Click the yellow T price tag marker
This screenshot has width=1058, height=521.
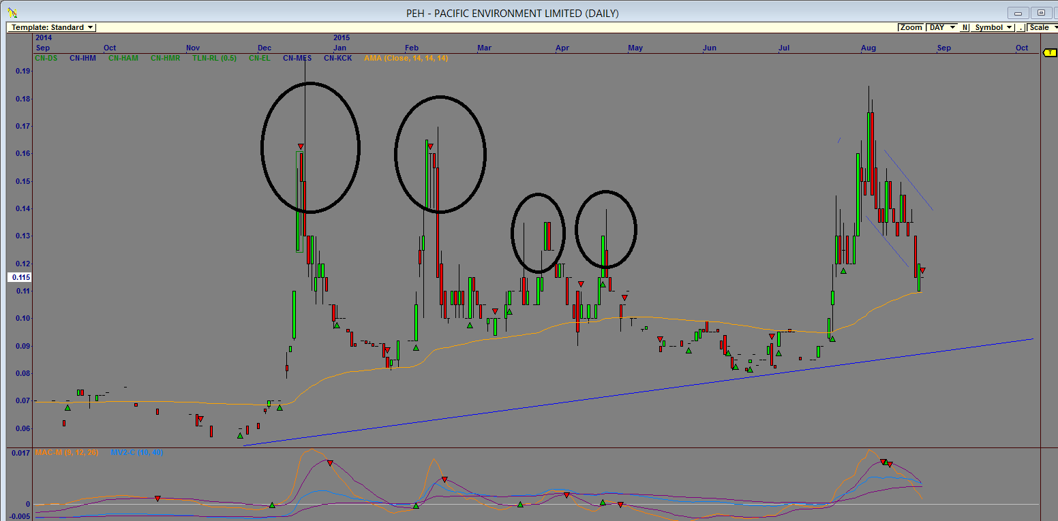pos(1050,53)
